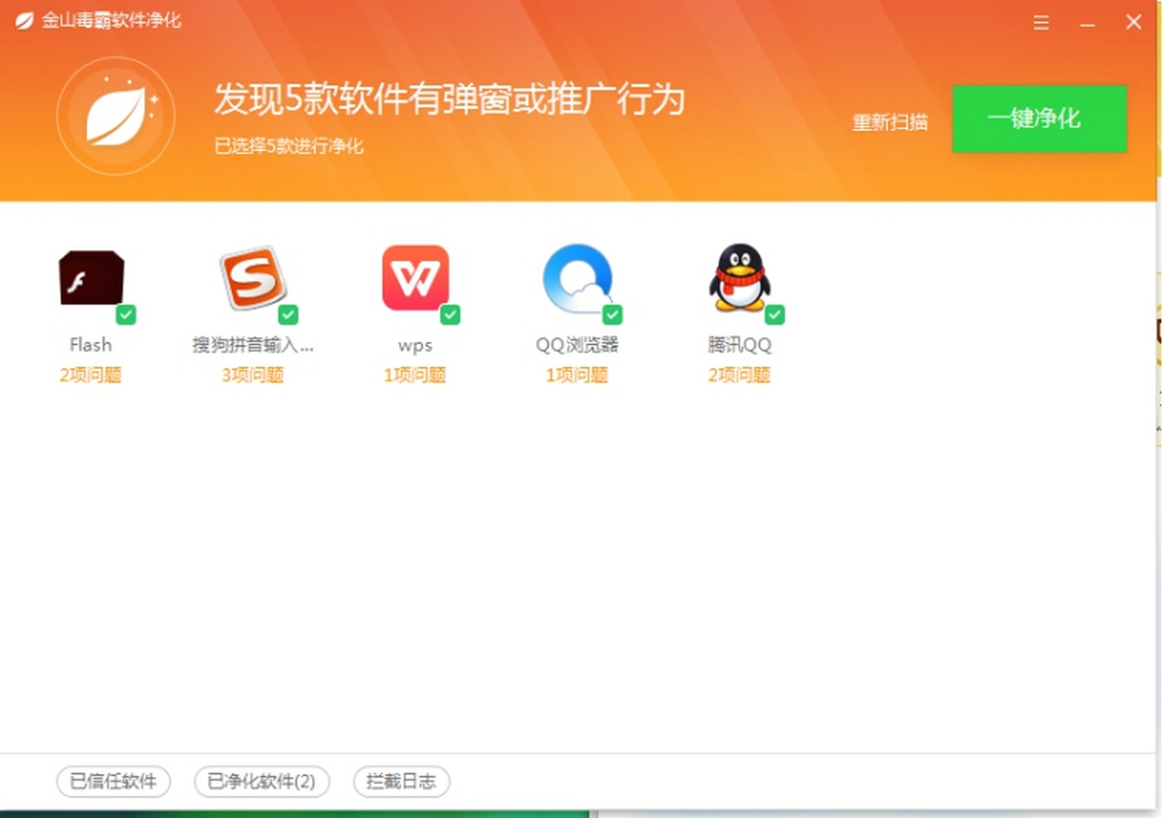Screen dimensions: 1163x818
Task: Click the Flash name label
Action: click(90, 345)
